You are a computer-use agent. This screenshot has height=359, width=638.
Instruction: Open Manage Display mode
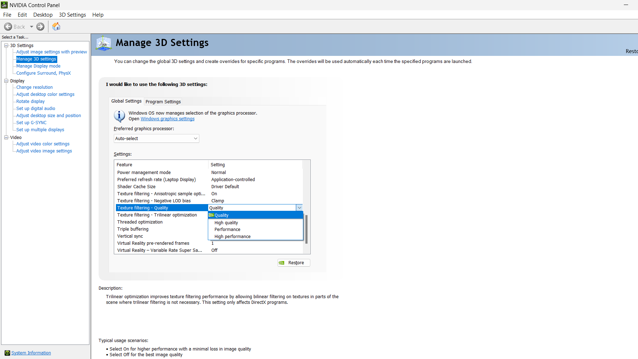38,66
